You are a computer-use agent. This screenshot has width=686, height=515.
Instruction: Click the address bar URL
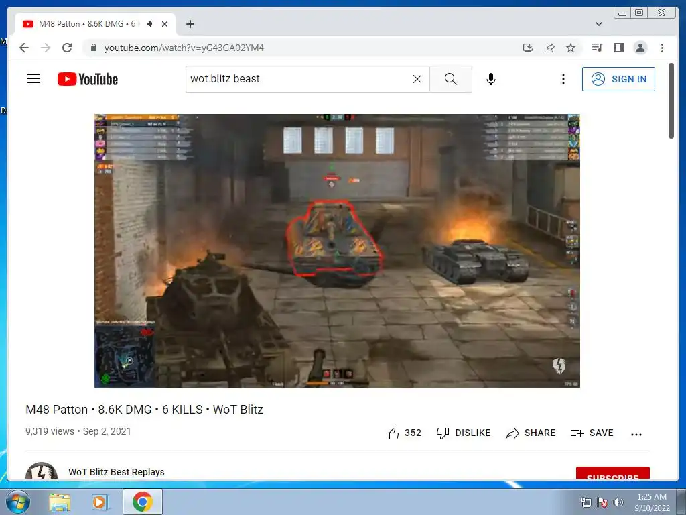coord(184,48)
